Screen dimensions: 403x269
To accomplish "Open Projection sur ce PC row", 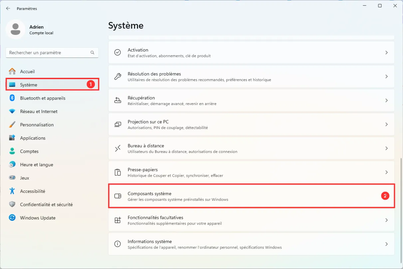I will [x=251, y=124].
